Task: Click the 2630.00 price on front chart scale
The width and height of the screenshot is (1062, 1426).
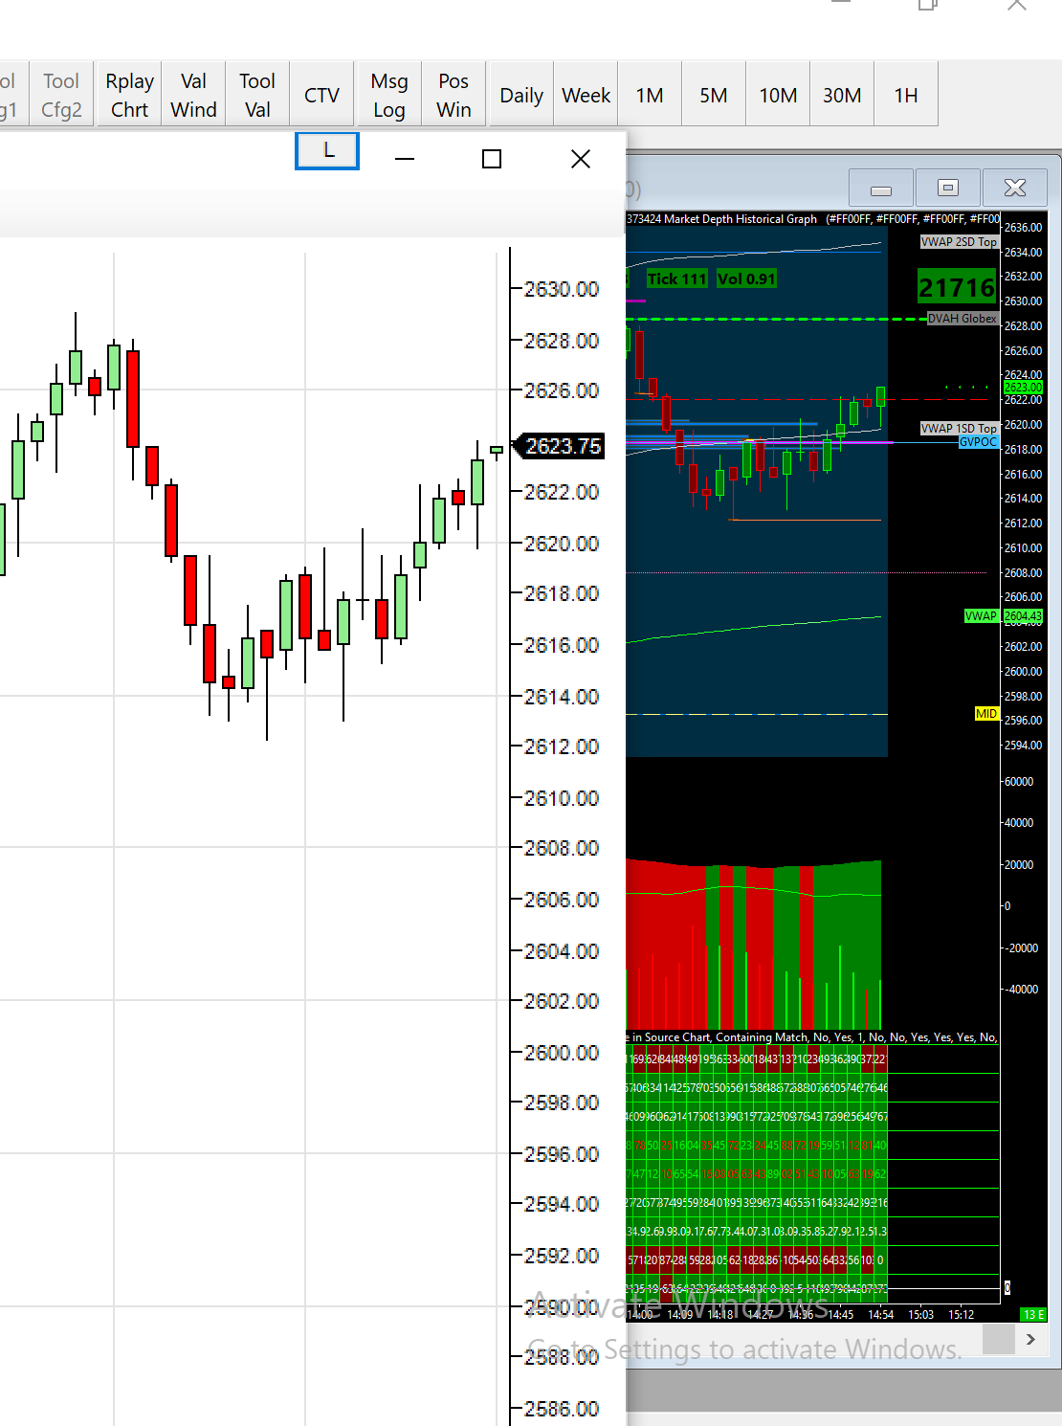Action: [562, 289]
